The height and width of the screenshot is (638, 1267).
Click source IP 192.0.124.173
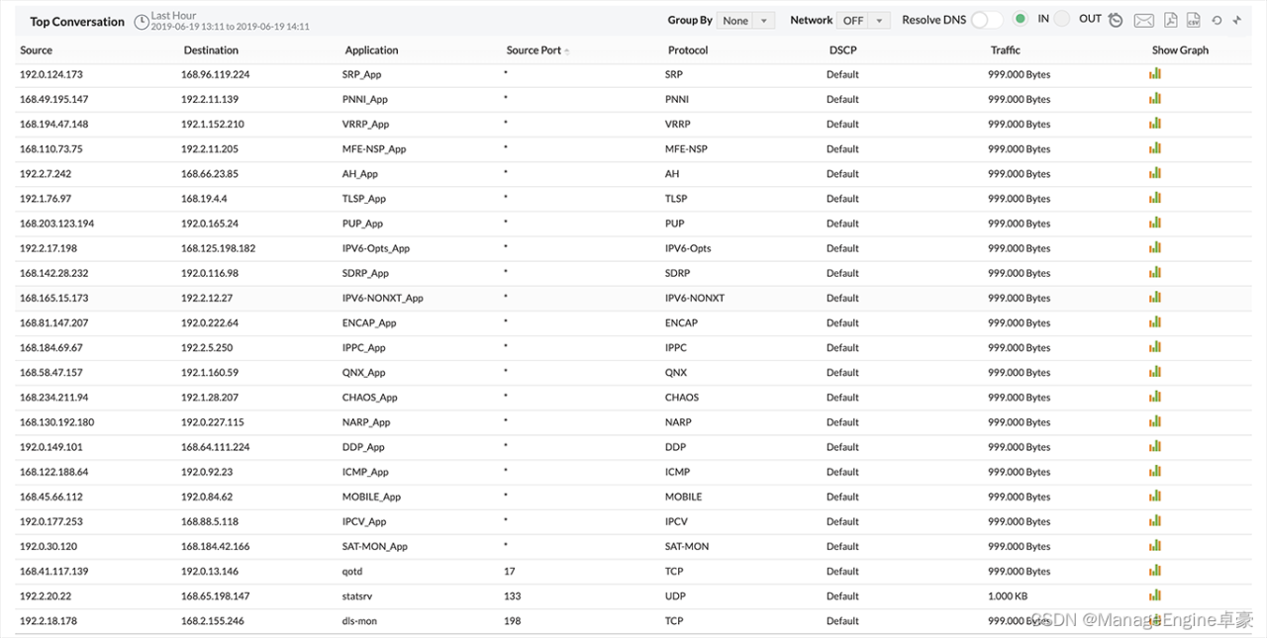pos(51,74)
